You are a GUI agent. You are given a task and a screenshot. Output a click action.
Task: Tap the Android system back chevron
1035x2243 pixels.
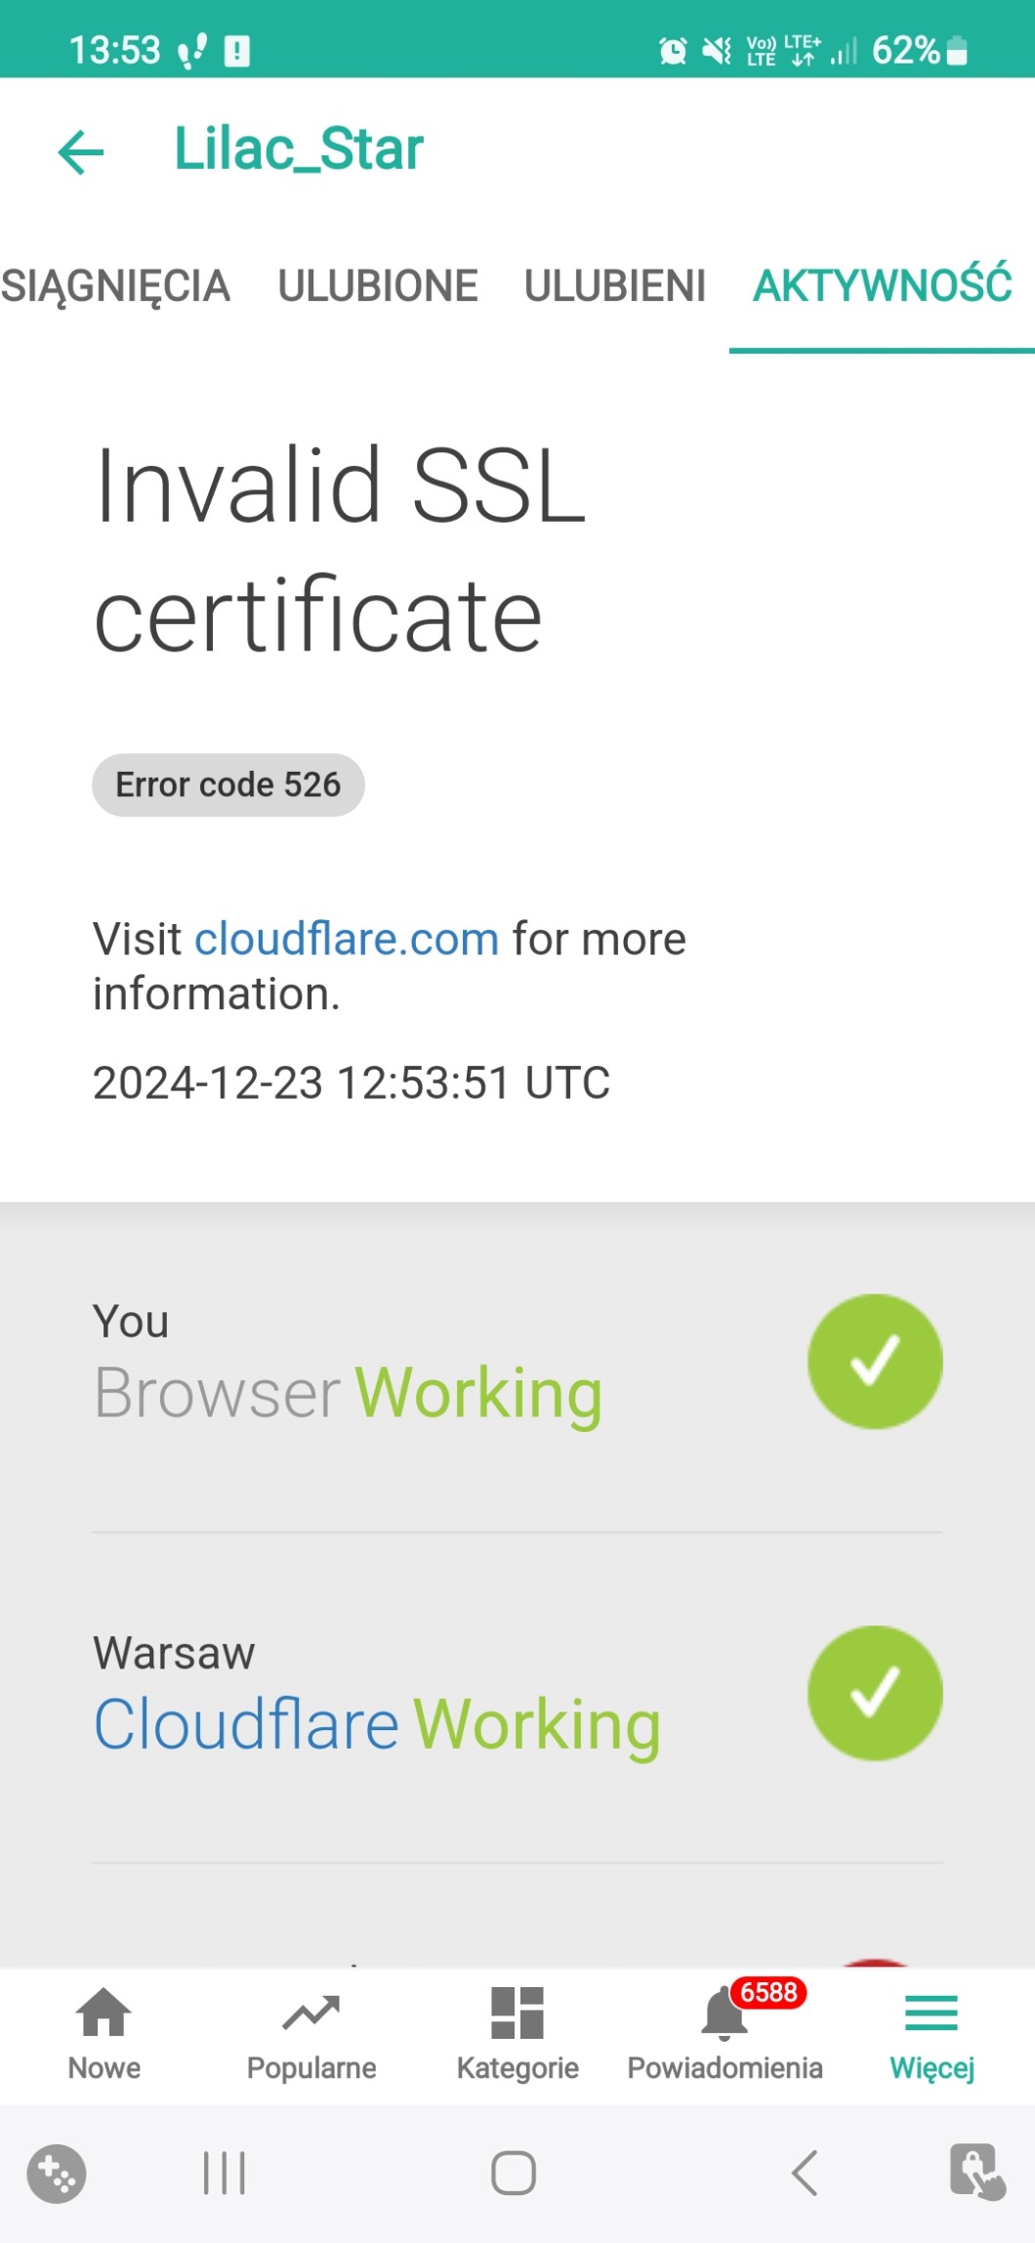[805, 2174]
